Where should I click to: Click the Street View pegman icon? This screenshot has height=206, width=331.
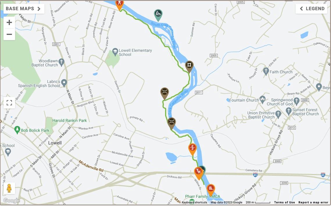click(x=9, y=188)
